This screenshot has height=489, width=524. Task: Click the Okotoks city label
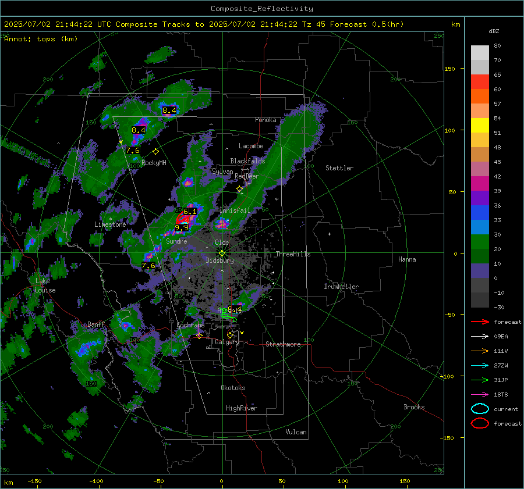coord(233,388)
